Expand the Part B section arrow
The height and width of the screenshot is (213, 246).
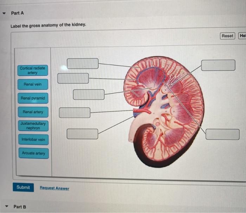click(x=7, y=206)
